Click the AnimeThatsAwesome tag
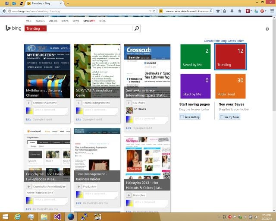The width and height of the screenshot is (276, 221). 40,193
